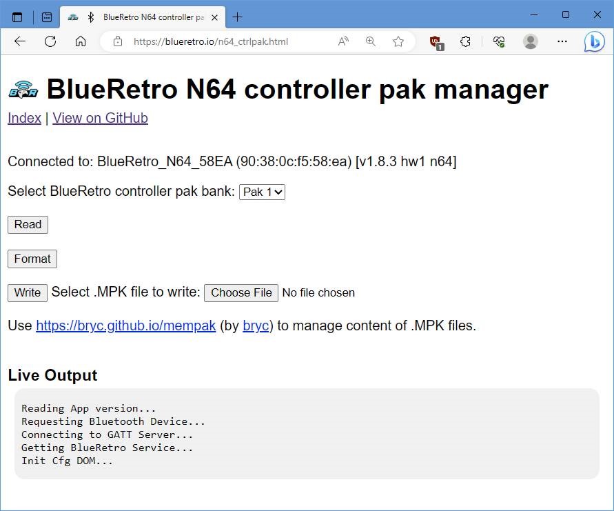Screen dimensions: 614x511
Task: Open the Extensions puzzle icon
Action: [x=465, y=41]
